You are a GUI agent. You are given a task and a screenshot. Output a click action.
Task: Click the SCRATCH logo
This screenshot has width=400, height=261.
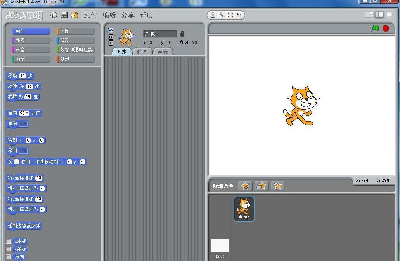24,15
